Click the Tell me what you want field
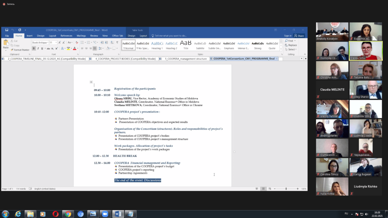This screenshot has height=218, width=388. point(171,36)
